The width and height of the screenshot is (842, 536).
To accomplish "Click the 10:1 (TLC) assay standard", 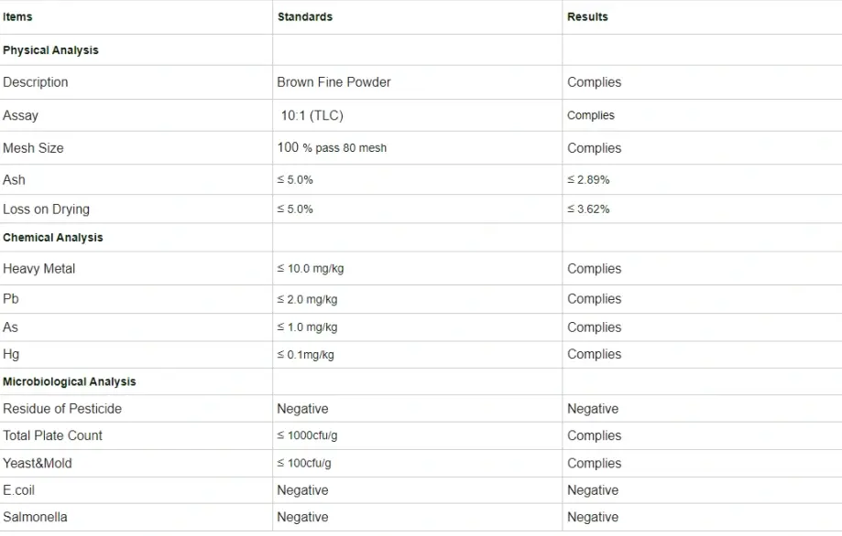I will [312, 115].
